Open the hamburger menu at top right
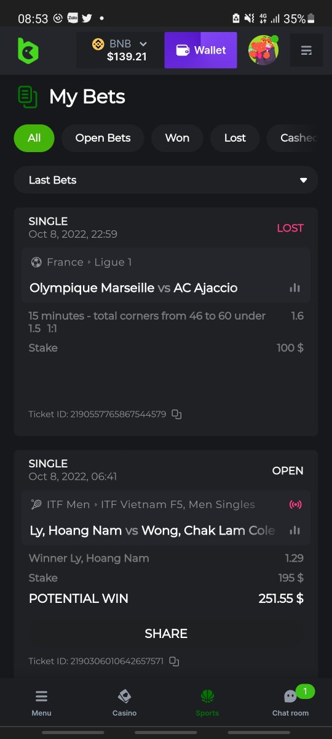This screenshot has height=739, width=332. pos(306,50)
